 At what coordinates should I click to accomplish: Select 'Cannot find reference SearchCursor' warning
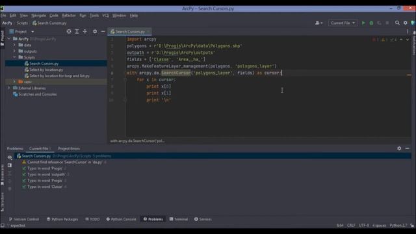pyautogui.click(x=65, y=162)
